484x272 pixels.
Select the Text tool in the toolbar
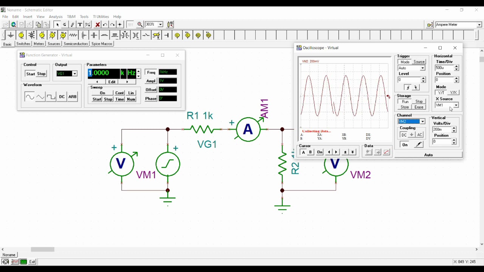coord(80,25)
